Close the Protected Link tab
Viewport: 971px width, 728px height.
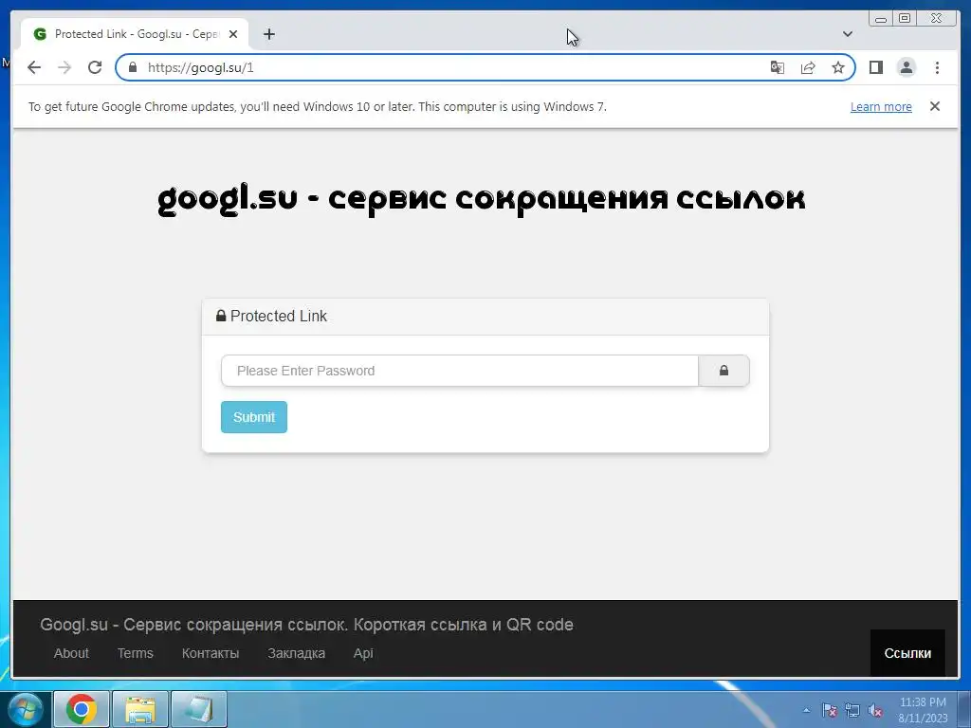pos(233,34)
